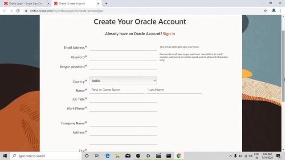Click the padlock site info icon
285x160 pixels.
[26, 11]
